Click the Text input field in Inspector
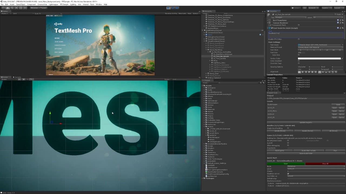 305,34
